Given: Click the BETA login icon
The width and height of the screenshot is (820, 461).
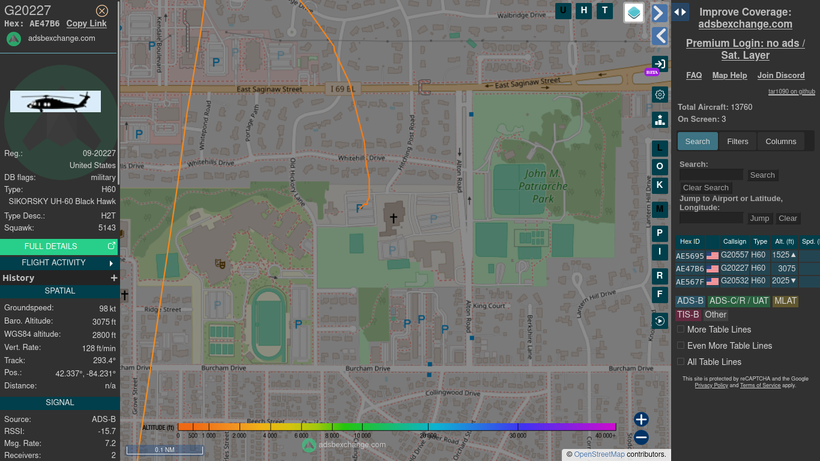Looking at the screenshot, I should (x=660, y=64).
